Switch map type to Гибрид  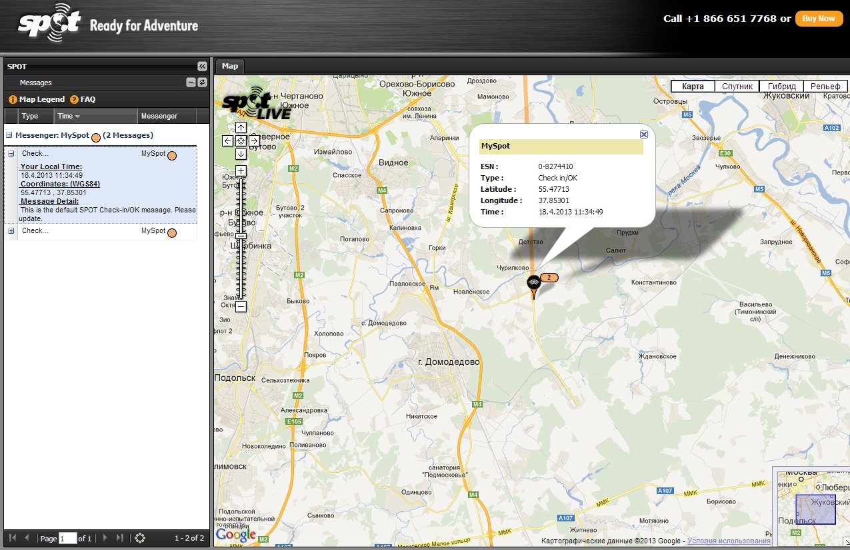click(x=781, y=87)
